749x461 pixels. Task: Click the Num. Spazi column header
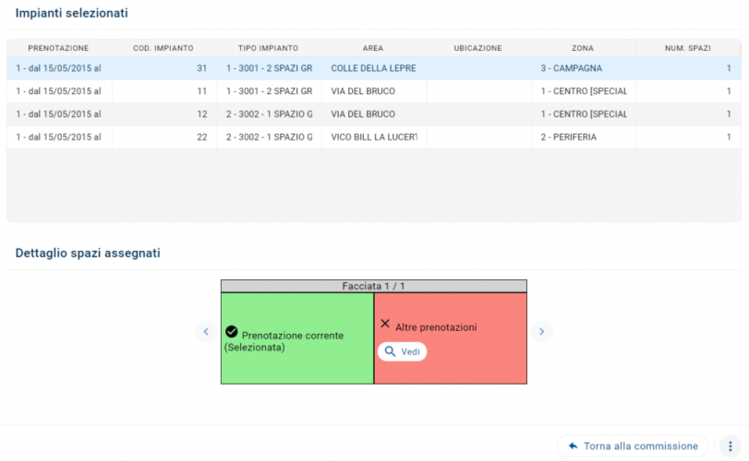688,48
